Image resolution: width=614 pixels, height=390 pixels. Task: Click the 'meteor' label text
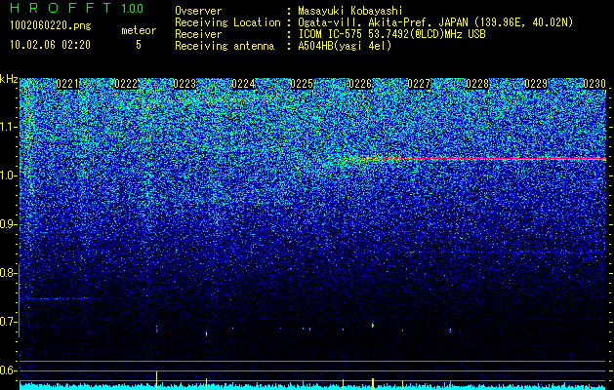coord(139,30)
